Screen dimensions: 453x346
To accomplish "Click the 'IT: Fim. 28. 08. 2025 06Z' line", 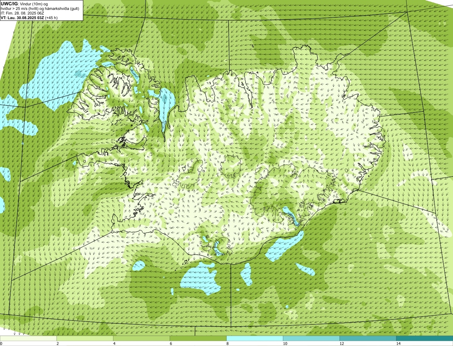I will (x=22, y=13).
